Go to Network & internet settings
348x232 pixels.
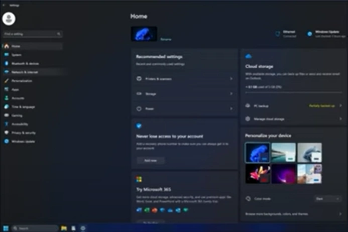pyautogui.click(x=25, y=72)
